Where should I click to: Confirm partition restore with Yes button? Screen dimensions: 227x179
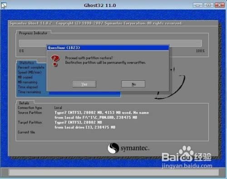[x=84, y=84]
